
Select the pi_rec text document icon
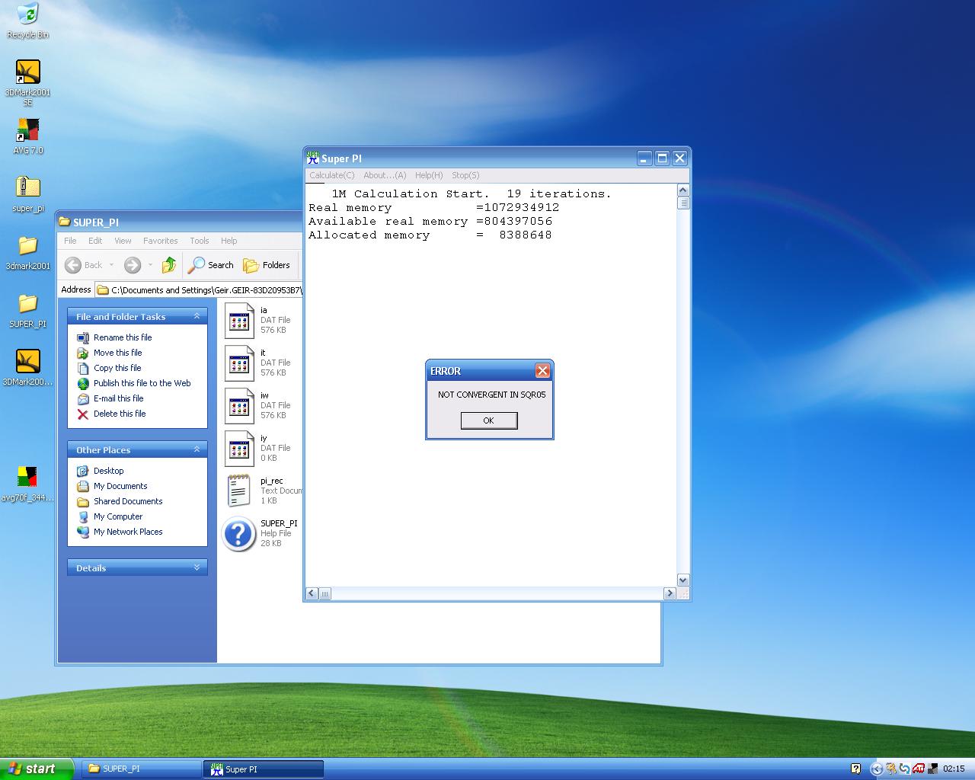pyautogui.click(x=239, y=491)
